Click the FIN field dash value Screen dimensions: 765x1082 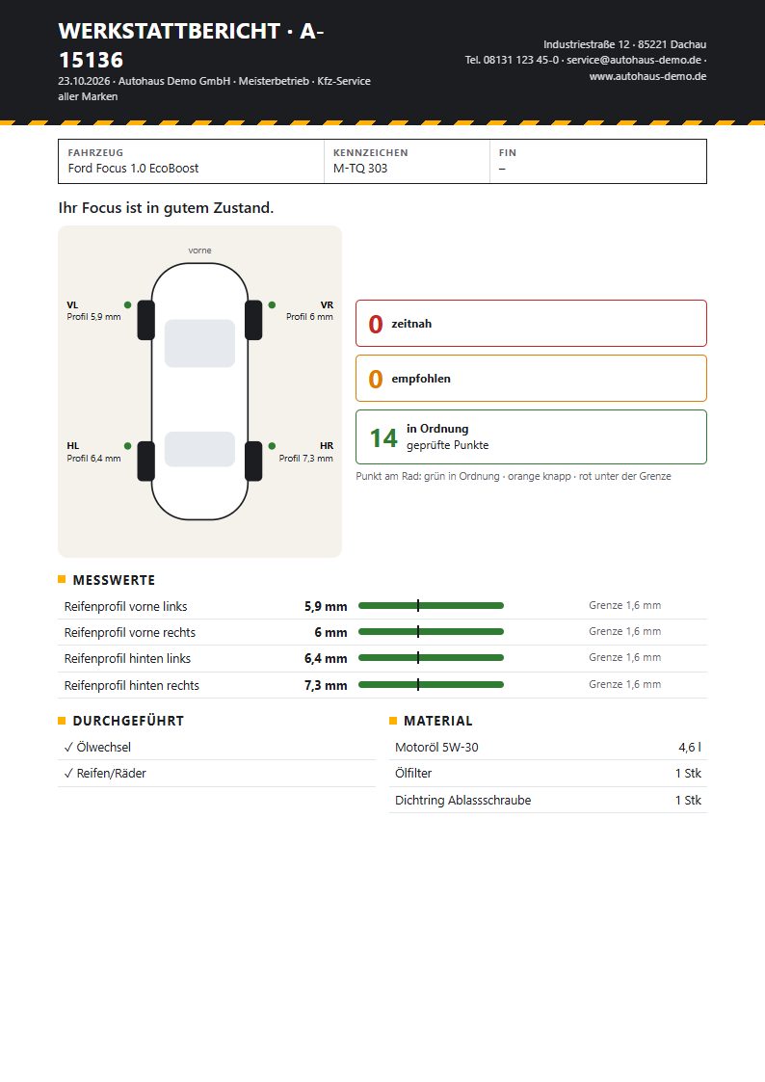(502, 169)
